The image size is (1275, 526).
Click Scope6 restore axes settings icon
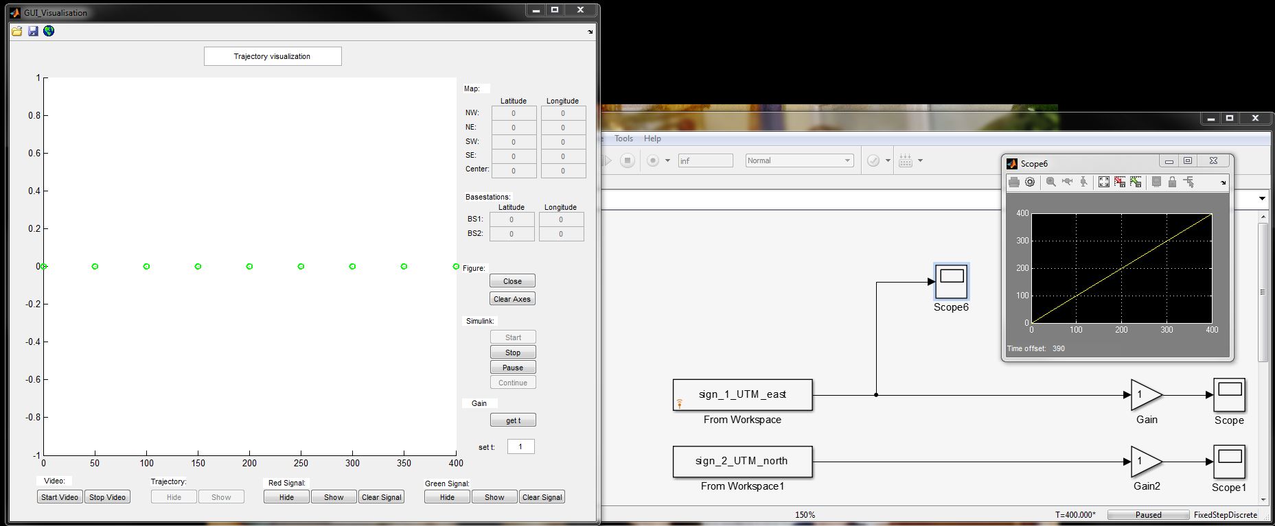(1136, 182)
